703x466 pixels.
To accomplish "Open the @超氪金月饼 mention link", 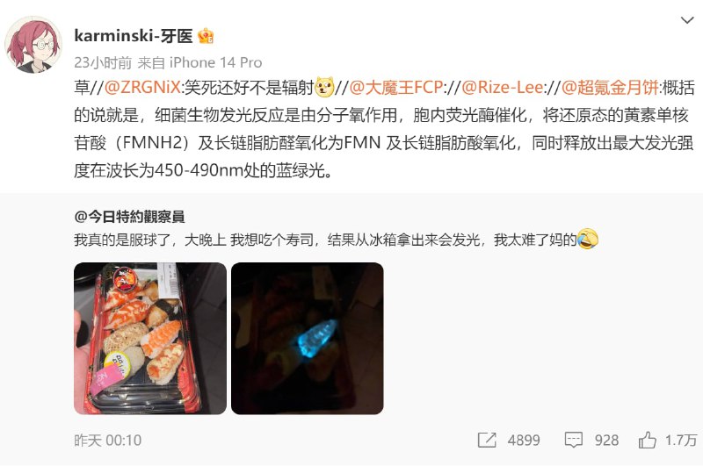I will point(610,87).
